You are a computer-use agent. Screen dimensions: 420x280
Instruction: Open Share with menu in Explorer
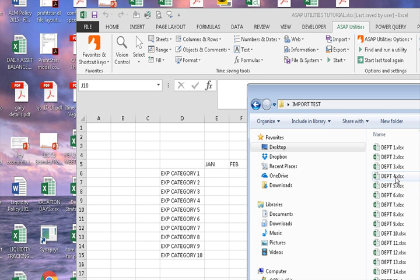[x=355, y=121]
